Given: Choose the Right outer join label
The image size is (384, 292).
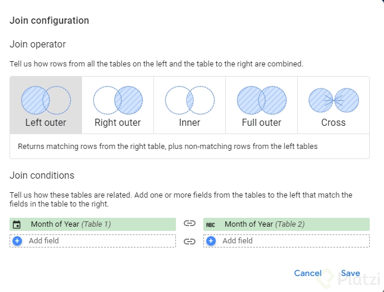Looking at the screenshot, I should 118,123.
